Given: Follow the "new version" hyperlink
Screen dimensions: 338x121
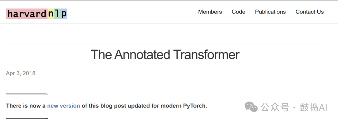Looking at the screenshot, I should [64, 106].
